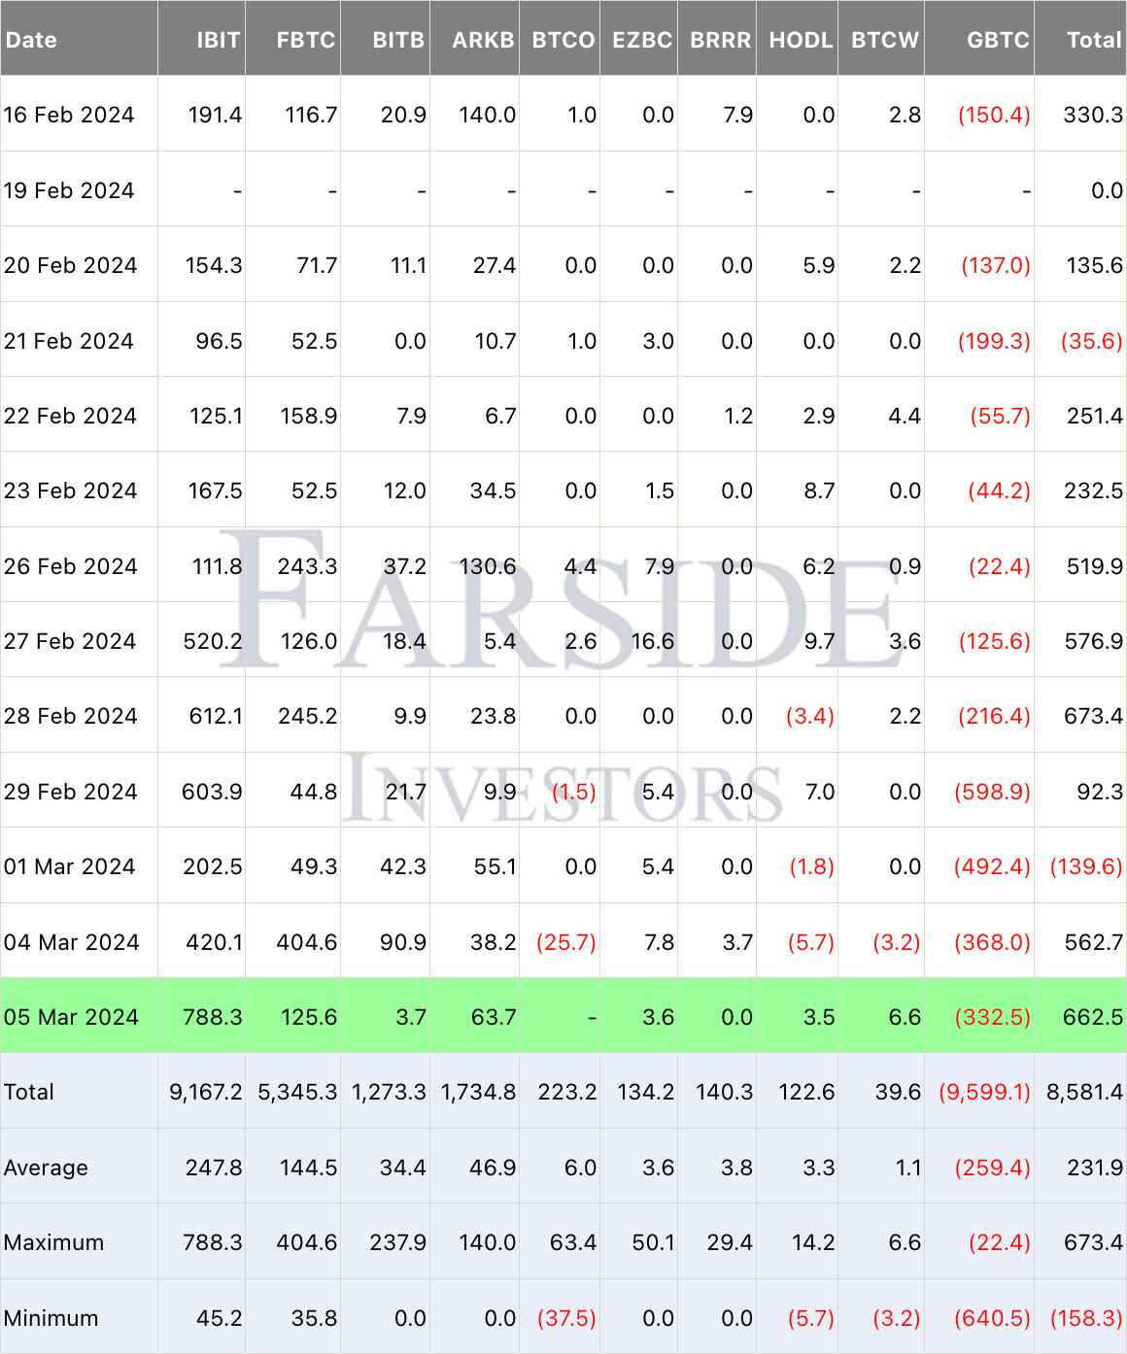Click Total value (139.6) on 01 Mar
Viewport: 1127px width, 1354px height.
(x=1086, y=866)
